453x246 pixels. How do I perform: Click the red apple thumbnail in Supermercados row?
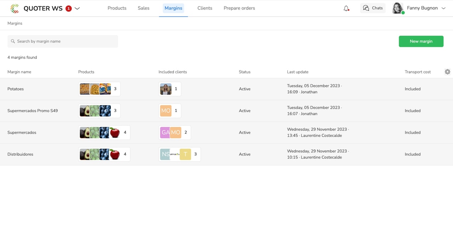pyautogui.click(x=114, y=133)
